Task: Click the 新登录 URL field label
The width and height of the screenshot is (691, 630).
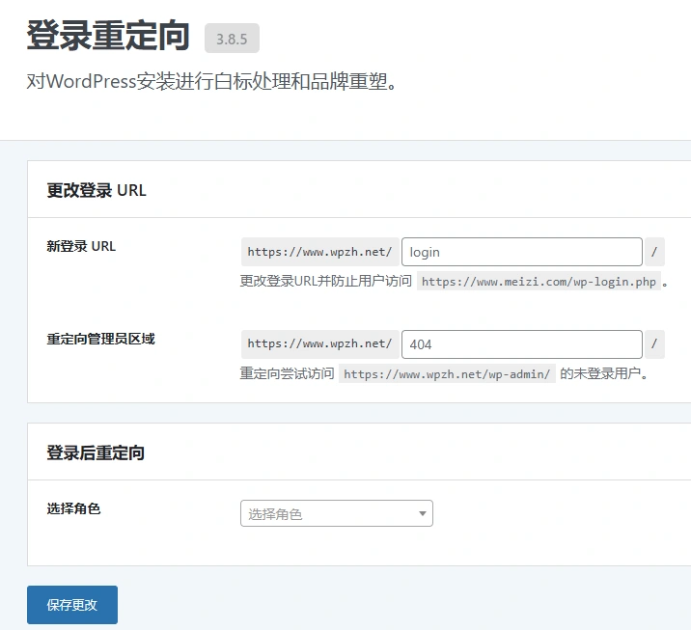Action: coord(81,246)
